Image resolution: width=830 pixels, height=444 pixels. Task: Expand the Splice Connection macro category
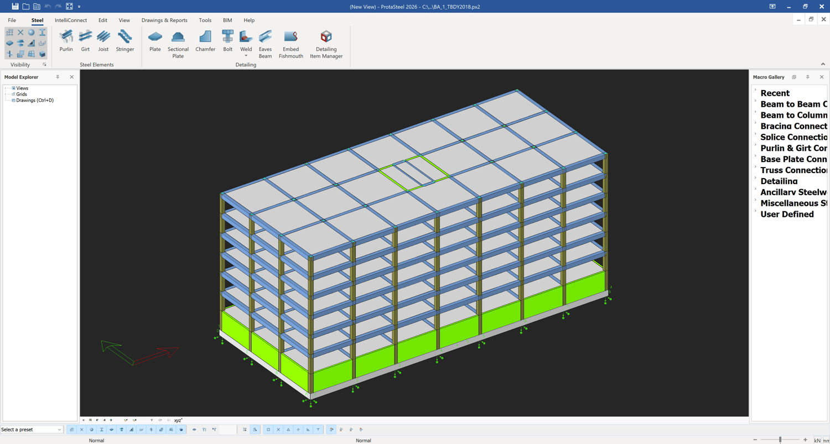755,134
